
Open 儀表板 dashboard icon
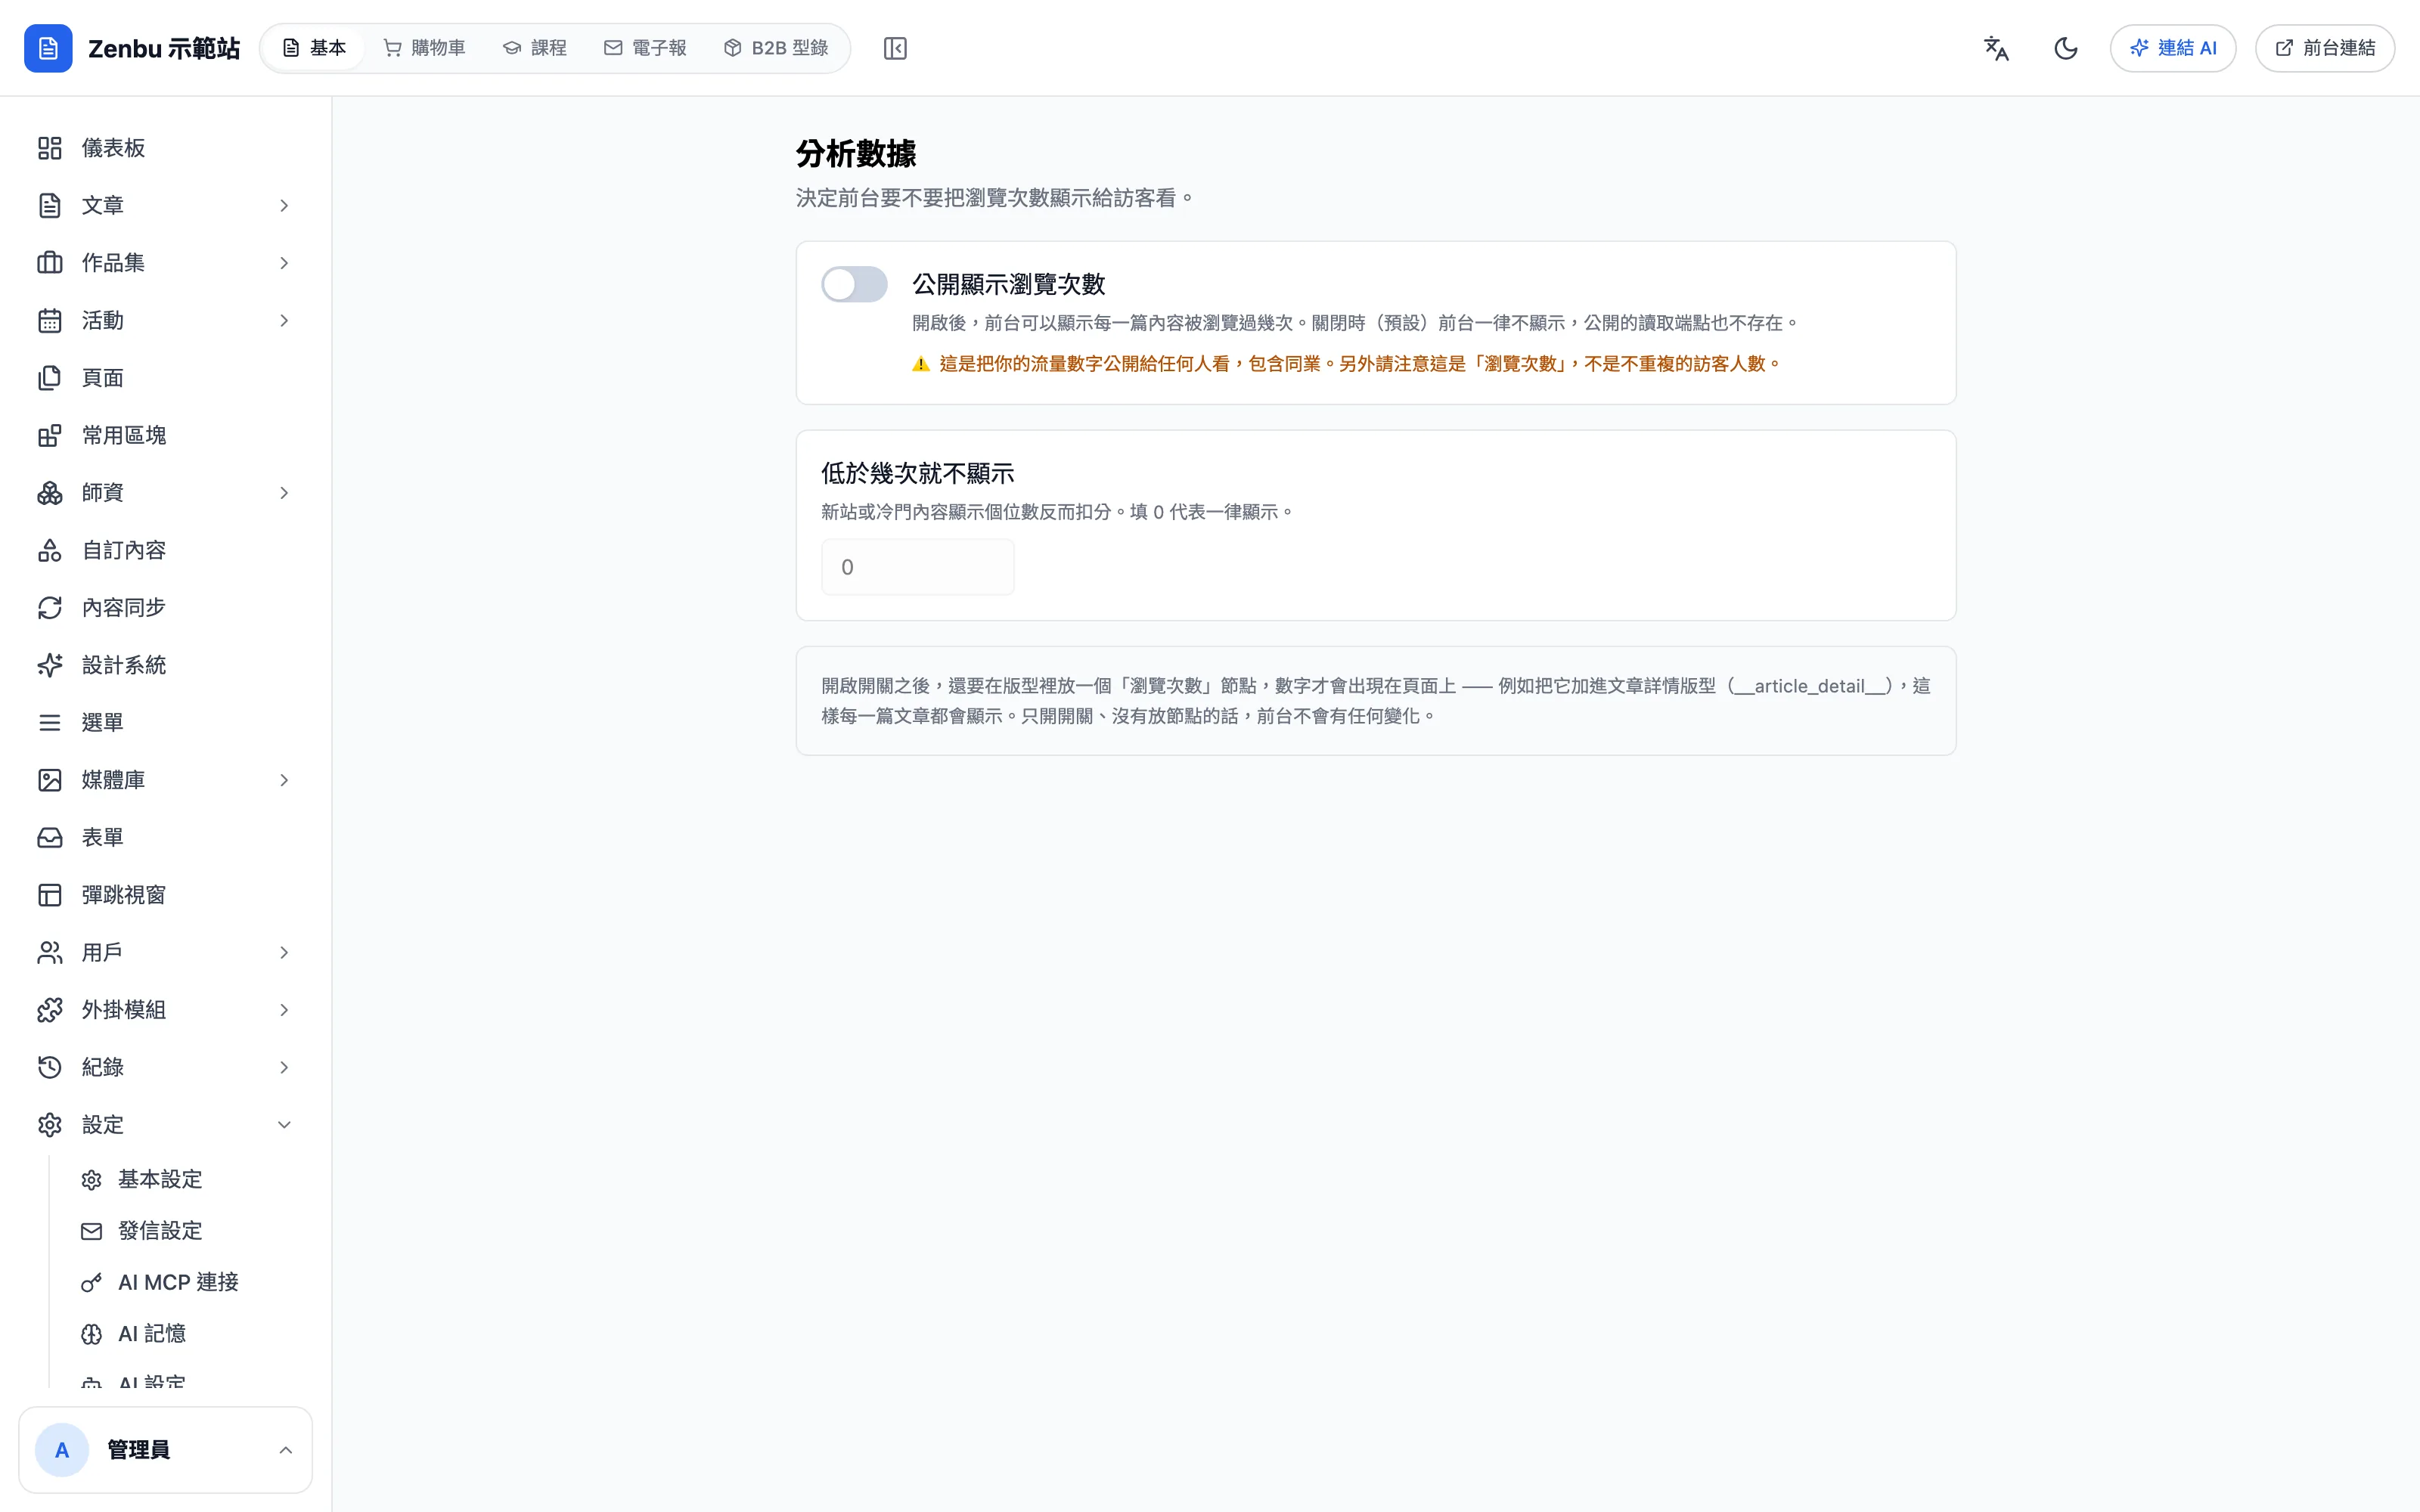coord(50,148)
